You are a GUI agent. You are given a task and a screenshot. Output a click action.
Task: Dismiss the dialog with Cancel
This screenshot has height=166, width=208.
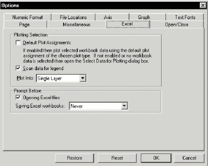point(189,158)
